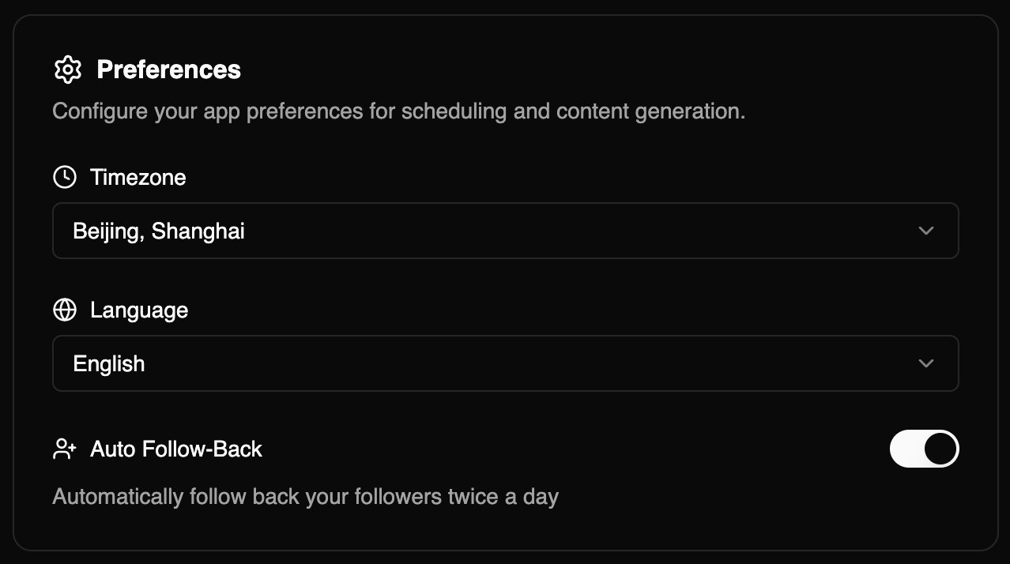Click the Auto Follow-Back label text
This screenshot has width=1010, height=564.
coord(176,449)
